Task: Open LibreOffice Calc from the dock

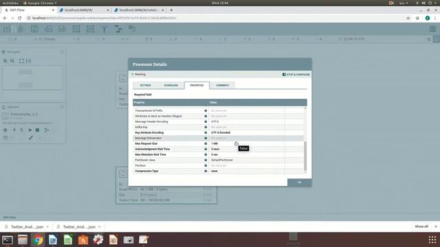Action: [68, 240]
